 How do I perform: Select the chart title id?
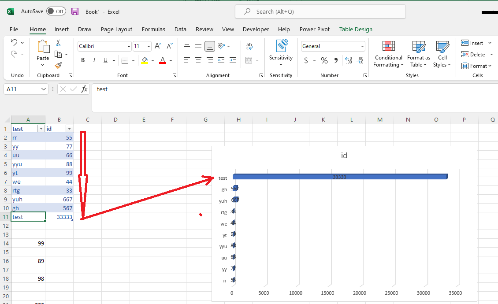click(344, 156)
